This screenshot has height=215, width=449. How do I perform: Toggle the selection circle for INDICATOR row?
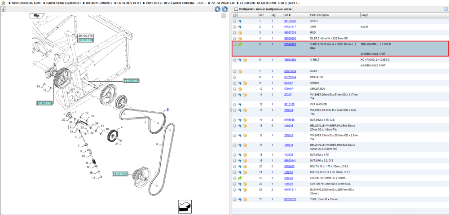[234, 77]
